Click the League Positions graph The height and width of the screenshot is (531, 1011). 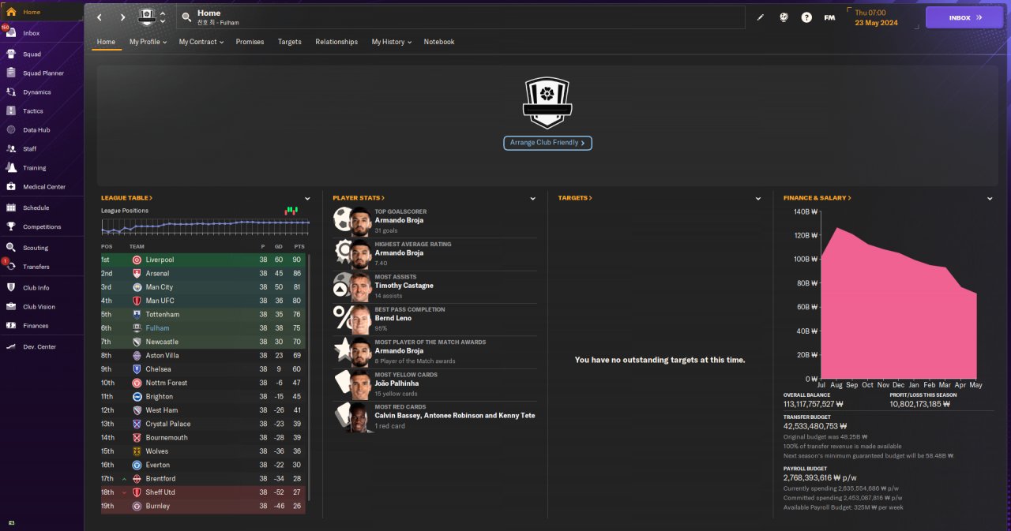[205, 227]
